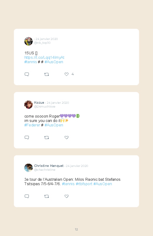Like Christine Hanquet's tweet
The height and width of the screenshot is (236, 153).
66,196
